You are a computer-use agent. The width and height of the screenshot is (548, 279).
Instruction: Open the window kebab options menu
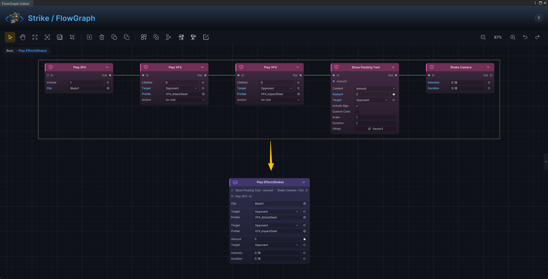[535, 3]
